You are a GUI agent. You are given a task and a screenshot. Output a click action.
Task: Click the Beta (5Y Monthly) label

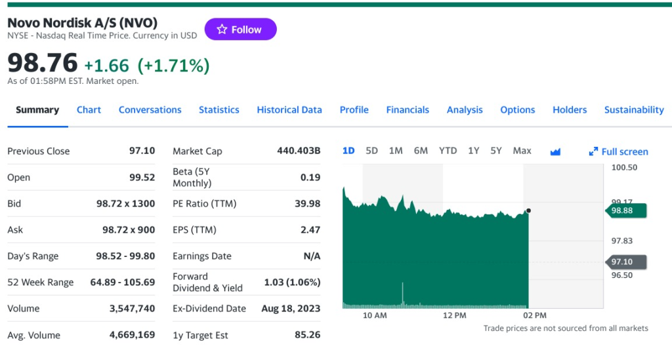(192, 178)
